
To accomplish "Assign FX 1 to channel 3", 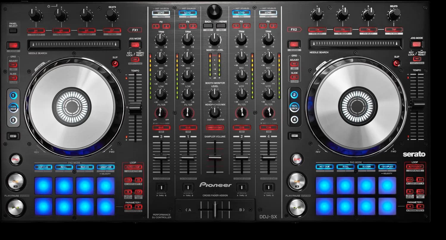I will tap(156, 26).
